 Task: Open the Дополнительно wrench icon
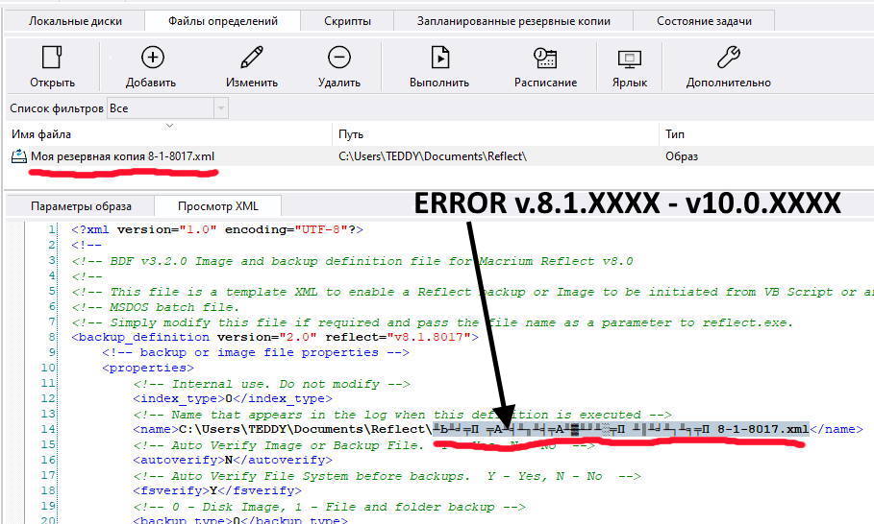pos(728,58)
